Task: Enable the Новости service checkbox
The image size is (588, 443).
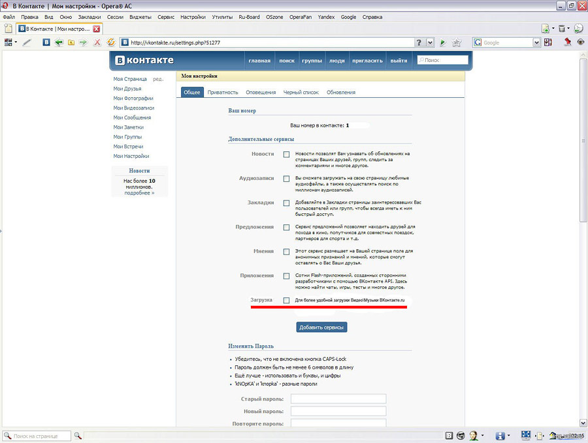Action: click(x=286, y=155)
